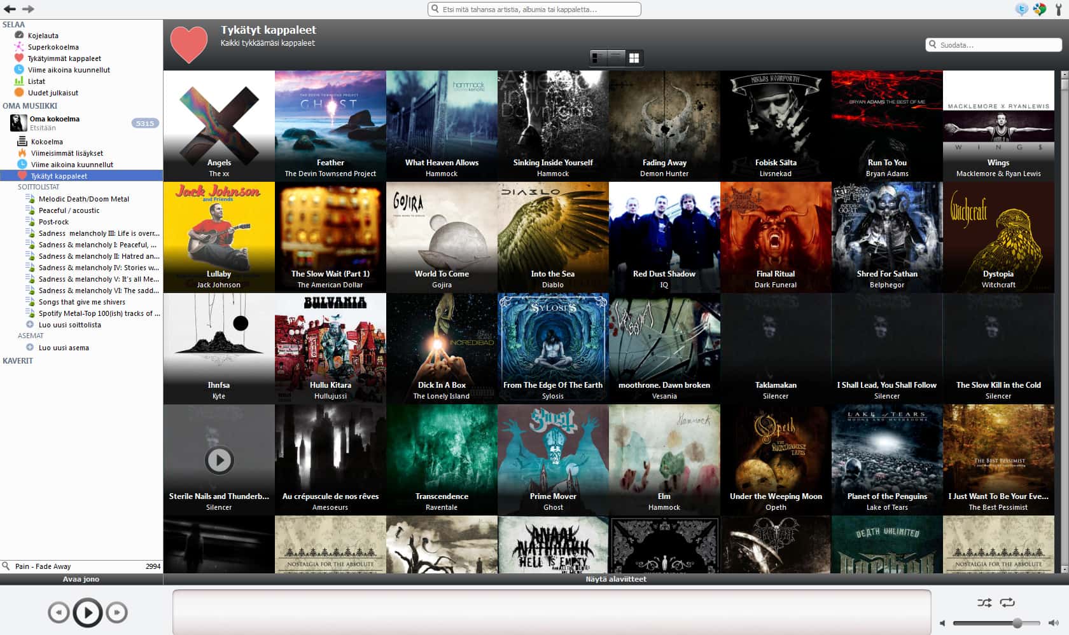Image resolution: width=1069 pixels, height=635 pixels.
Task: Go back with the left arrow
Action: (x=10, y=9)
